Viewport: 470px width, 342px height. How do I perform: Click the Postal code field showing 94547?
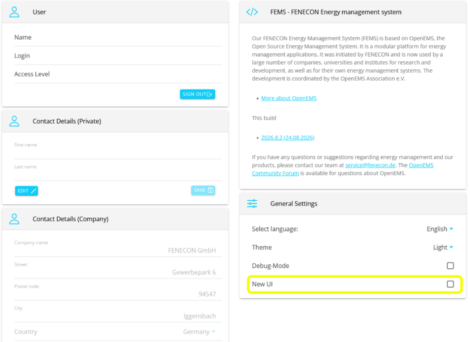(x=118, y=292)
